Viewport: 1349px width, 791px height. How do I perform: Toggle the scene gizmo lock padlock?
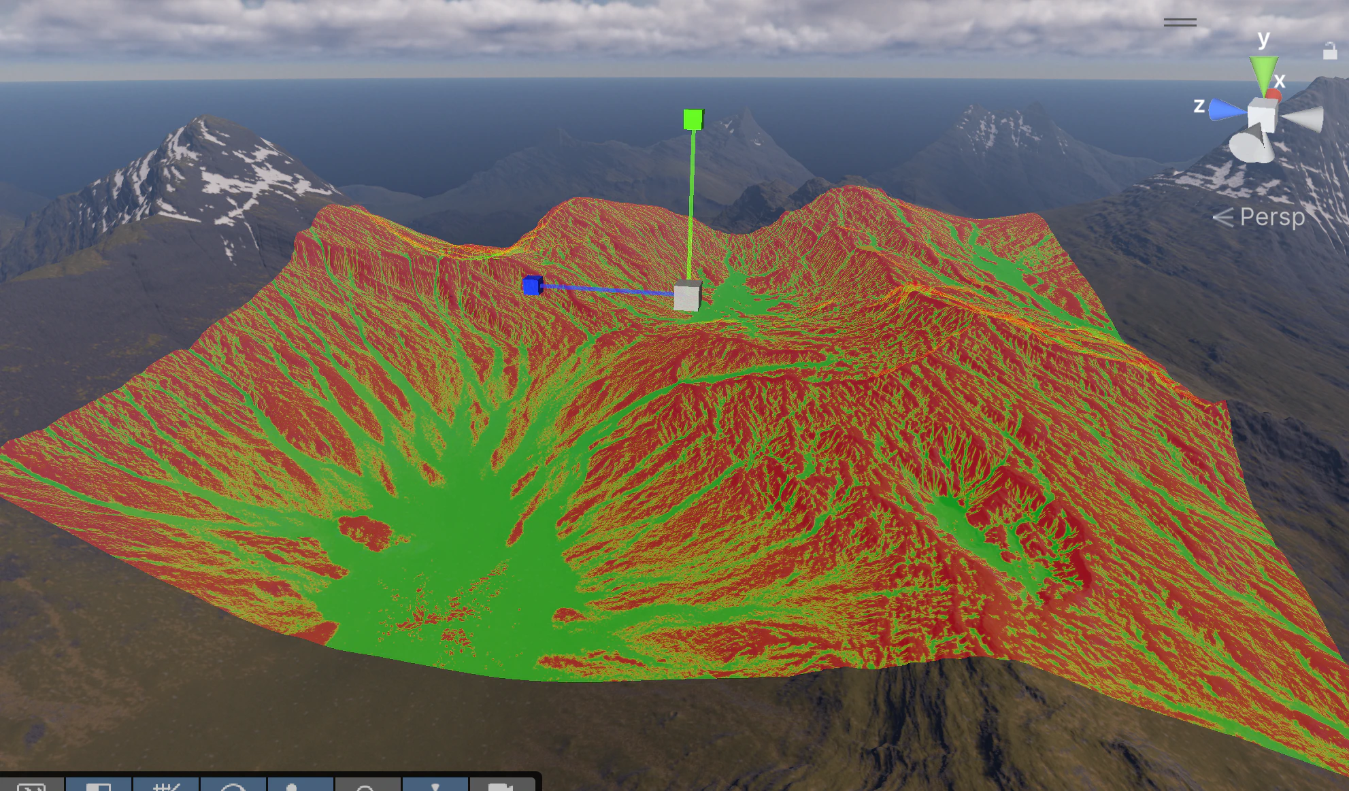(1331, 50)
